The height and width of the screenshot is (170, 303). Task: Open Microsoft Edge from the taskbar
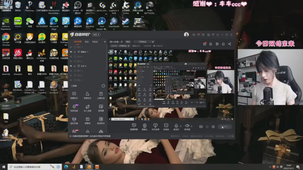(66, 167)
